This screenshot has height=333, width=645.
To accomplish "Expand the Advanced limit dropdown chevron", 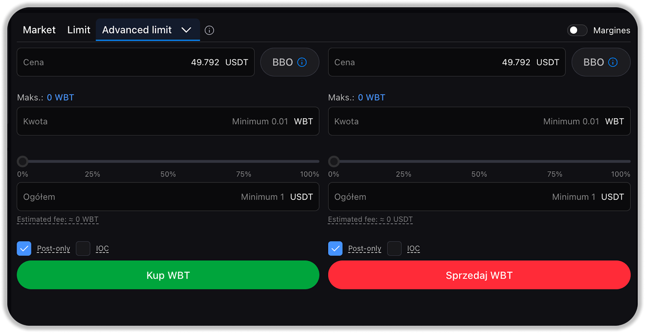I will point(186,30).
